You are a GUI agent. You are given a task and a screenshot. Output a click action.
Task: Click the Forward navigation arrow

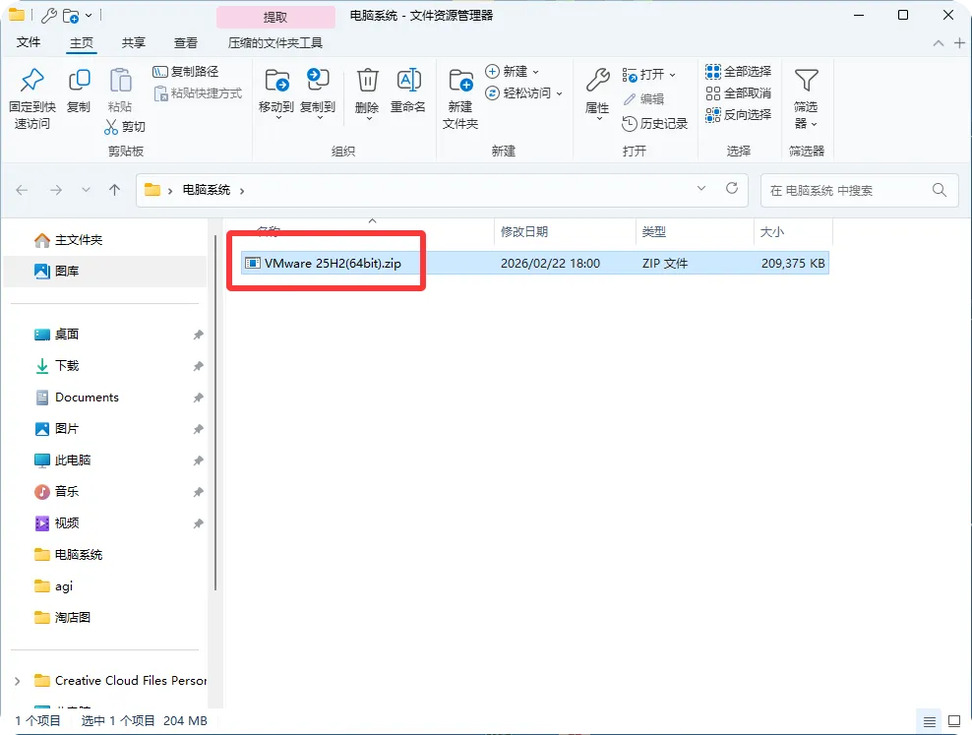(x=56, y=190)
